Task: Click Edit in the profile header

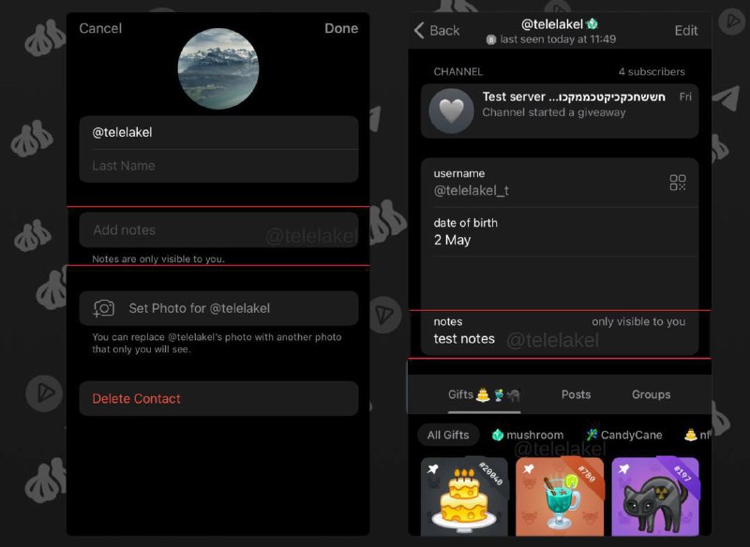Action: click(686, 31)
